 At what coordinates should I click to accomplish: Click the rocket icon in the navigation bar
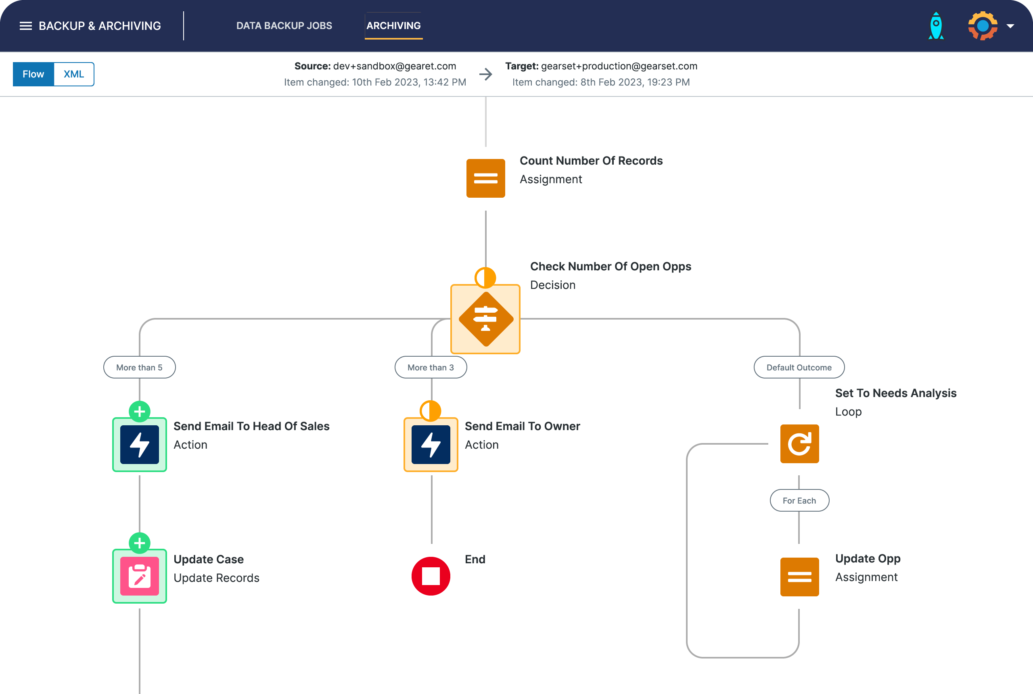tap(936, 25)
